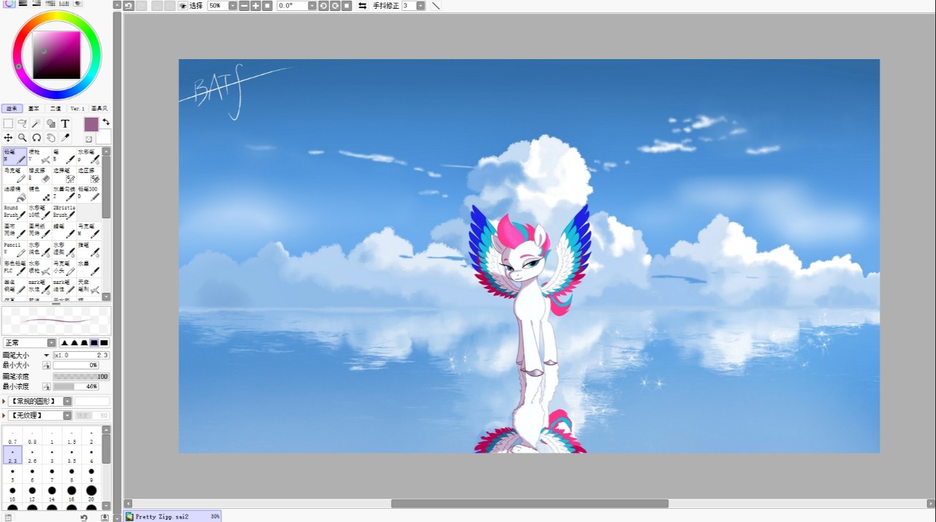Open the 50% zoom level dropdown

coord(233,6)
